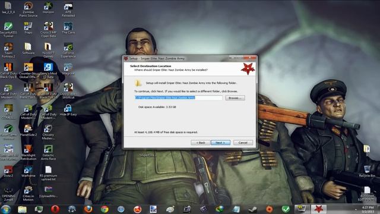Select APB Reloaded desktop icon
Screen dimensions: 380x214
(68, 10)
